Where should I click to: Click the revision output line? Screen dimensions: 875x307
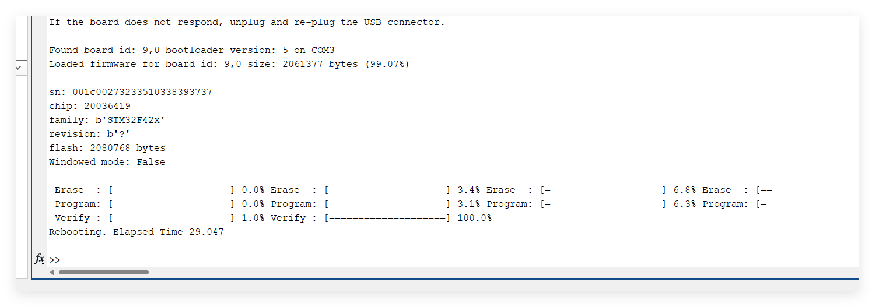[x=89, y=134]
